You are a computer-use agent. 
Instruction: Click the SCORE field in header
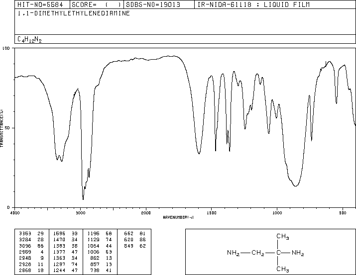pyautogui.click(x=96, y=4)
